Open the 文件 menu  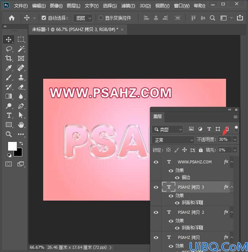[21, 6]
